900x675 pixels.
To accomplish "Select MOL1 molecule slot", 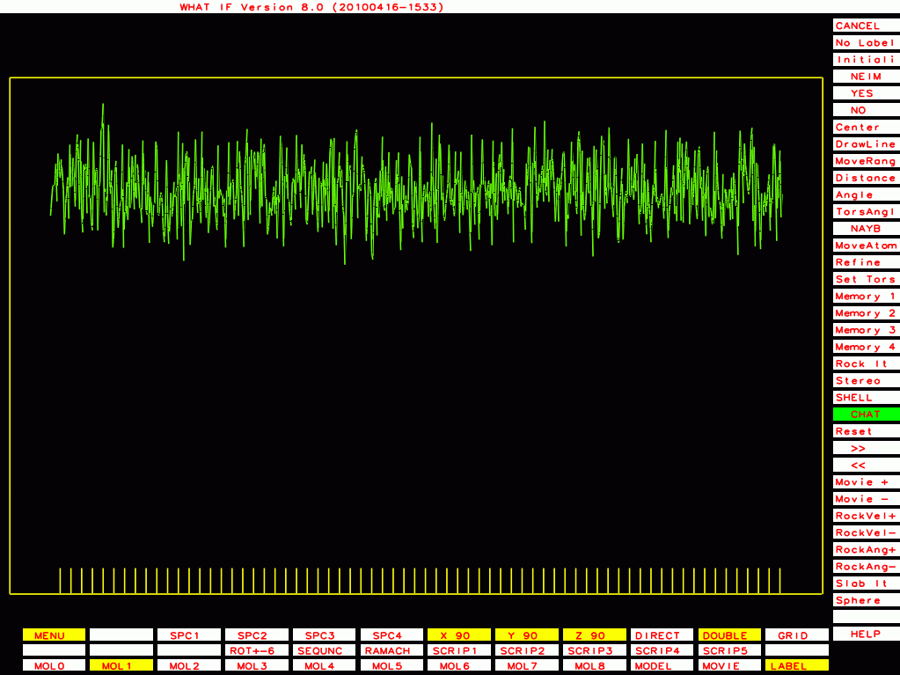I will tap(121, 666).
